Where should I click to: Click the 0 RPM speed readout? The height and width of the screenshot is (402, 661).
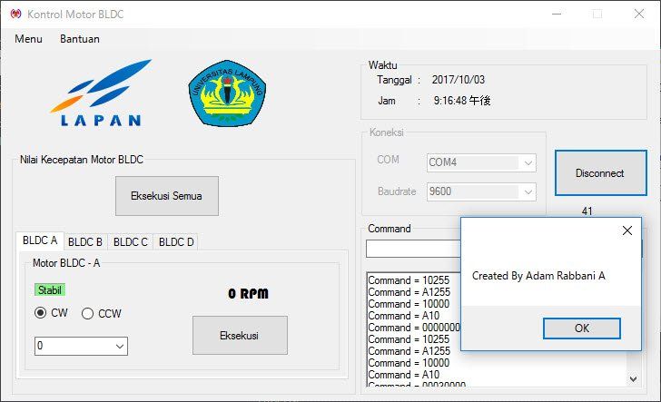click(248, 294)
